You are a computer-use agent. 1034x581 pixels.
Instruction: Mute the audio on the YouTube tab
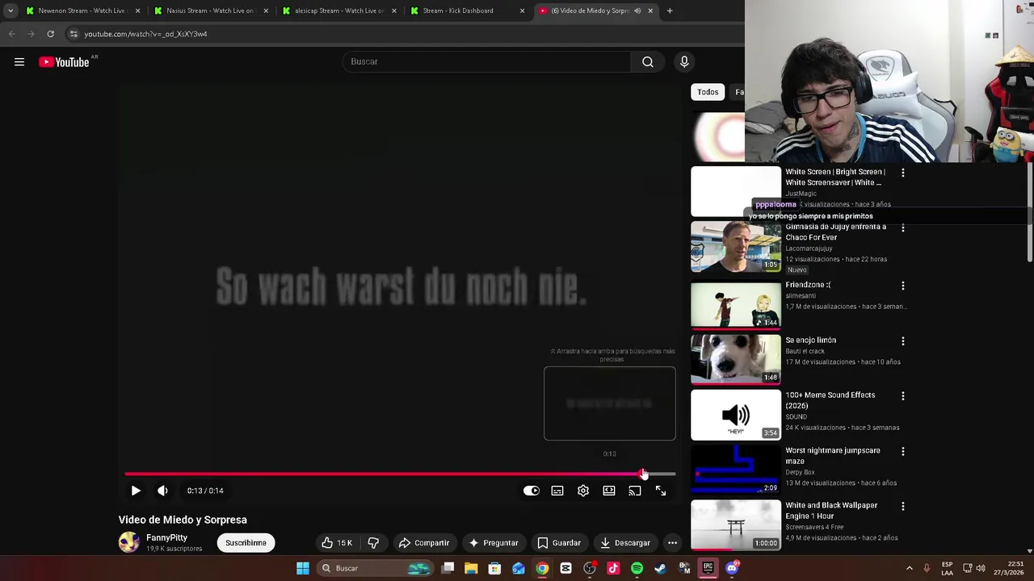coord(637,10)
